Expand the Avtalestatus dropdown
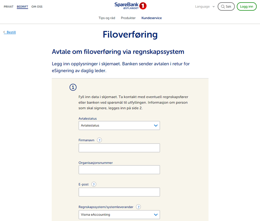 click(119, 126)
